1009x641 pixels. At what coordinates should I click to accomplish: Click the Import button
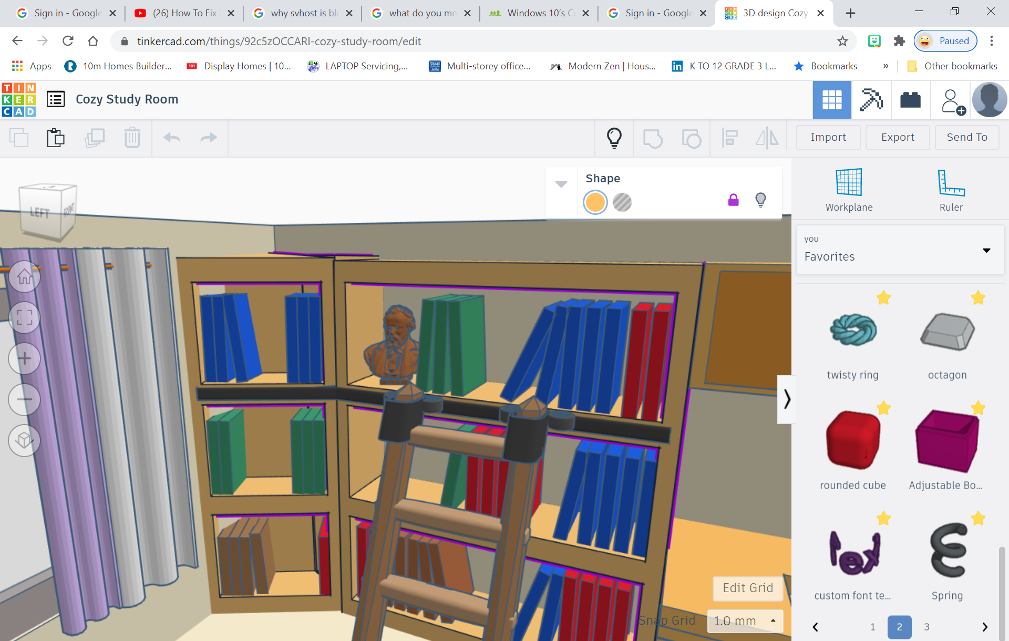pyautogui.click(x=828, y=137)
